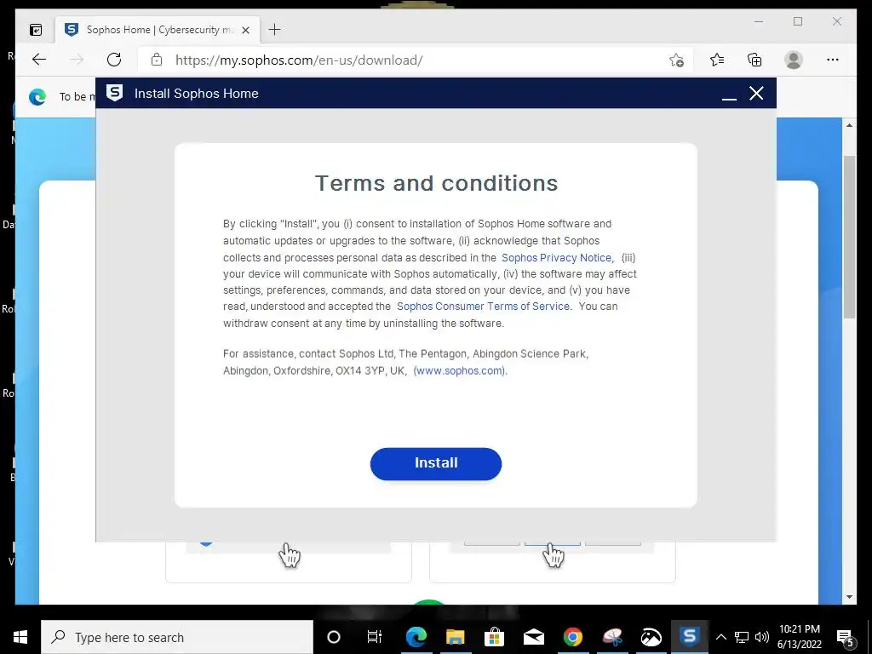
Task: Open File Explorer from the taskbar
Action: [x=455, y=637]
